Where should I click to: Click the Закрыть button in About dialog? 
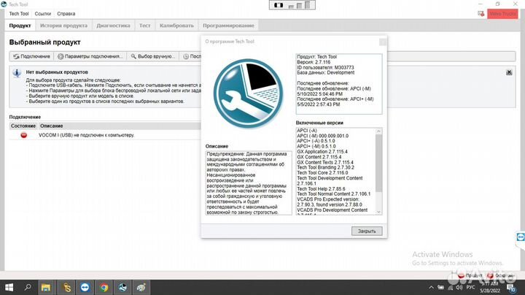click(367, 231)
